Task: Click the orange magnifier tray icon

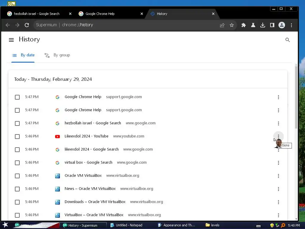Action: tap(283, 225)
